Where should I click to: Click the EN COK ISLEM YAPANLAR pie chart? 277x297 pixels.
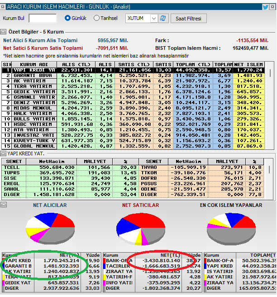click(x=231, y=229)
